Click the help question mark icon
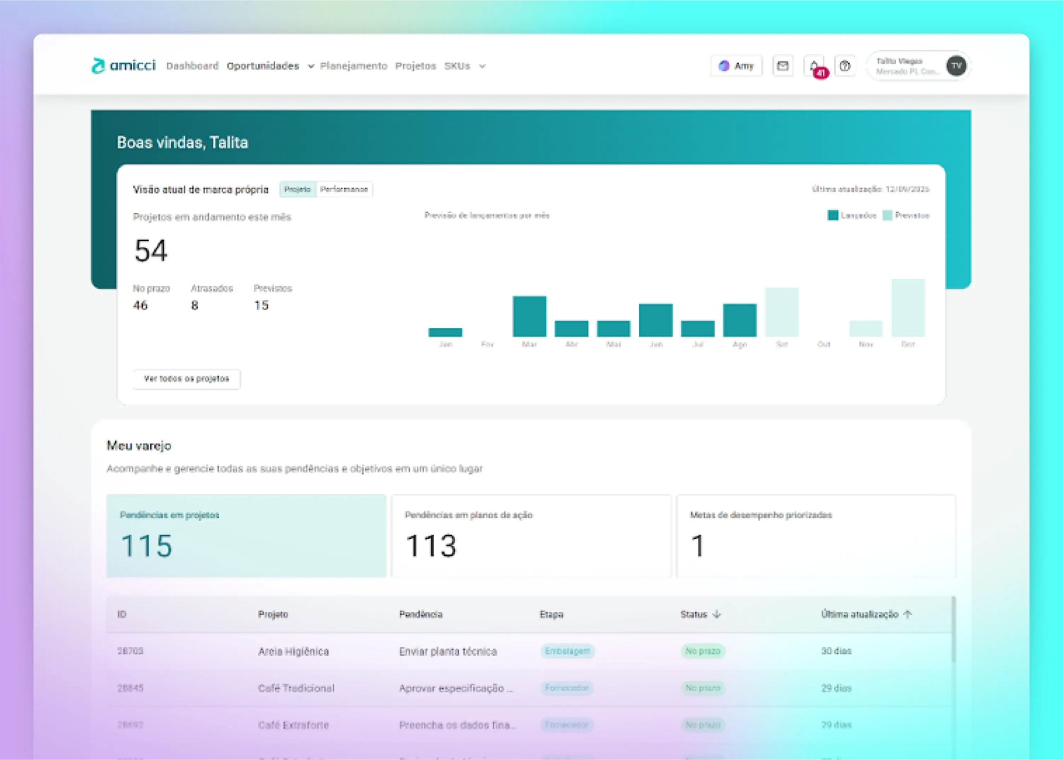 pyautogui.click(x=845, y=66)
